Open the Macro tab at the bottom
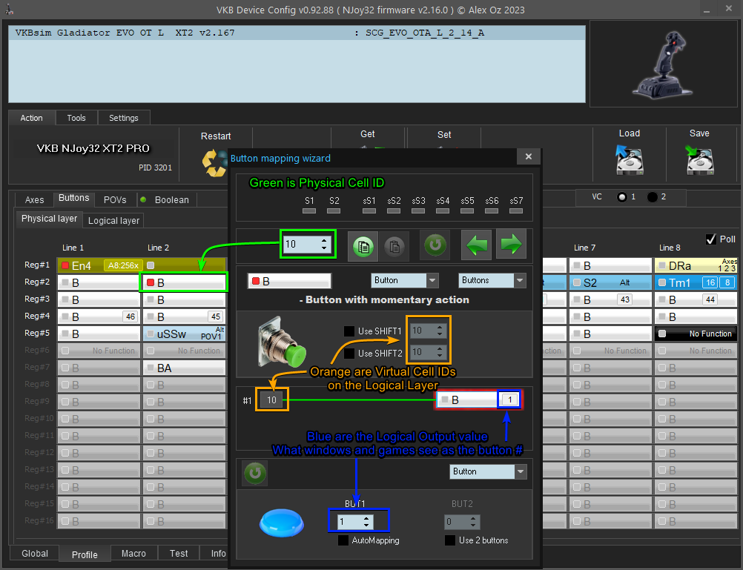The image size is (743, 570). pyautogui.click(x=133, y=554)
